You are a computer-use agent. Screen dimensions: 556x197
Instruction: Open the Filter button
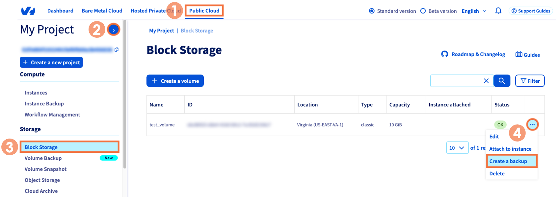530,81
